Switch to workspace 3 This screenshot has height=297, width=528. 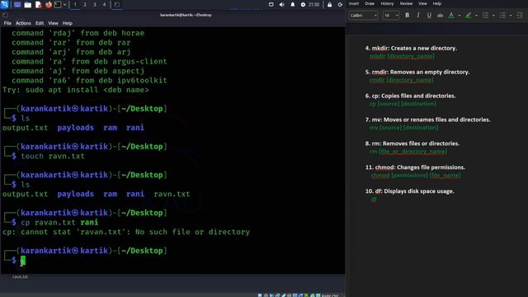(x=95, y=5)
